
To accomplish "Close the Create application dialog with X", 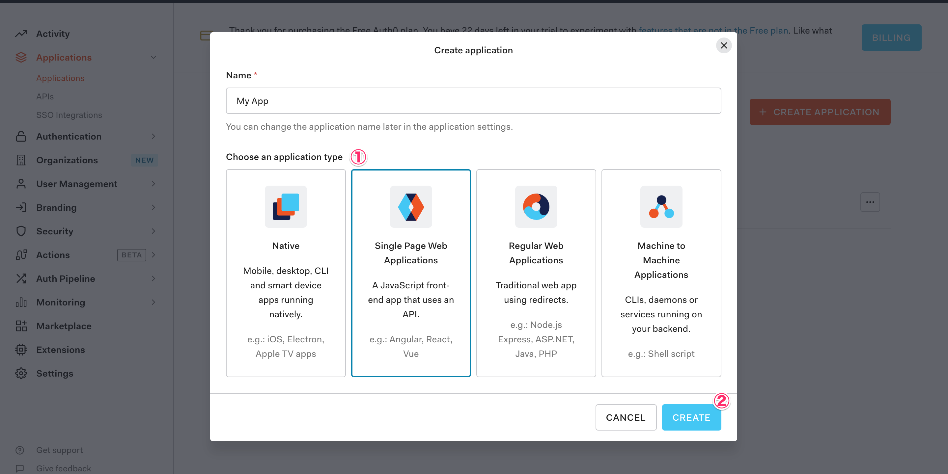I will [x=723, y=46].
